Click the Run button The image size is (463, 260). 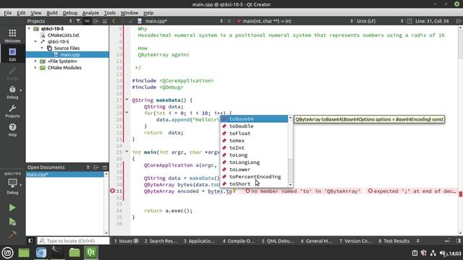(x=12, y=207)
